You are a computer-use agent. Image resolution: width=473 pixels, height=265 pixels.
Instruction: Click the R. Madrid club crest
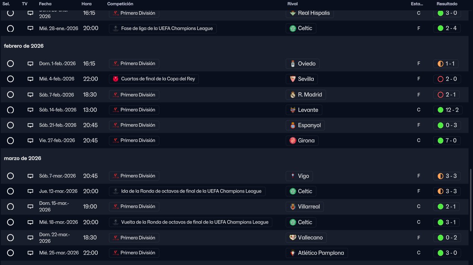[x=293, y=95]
